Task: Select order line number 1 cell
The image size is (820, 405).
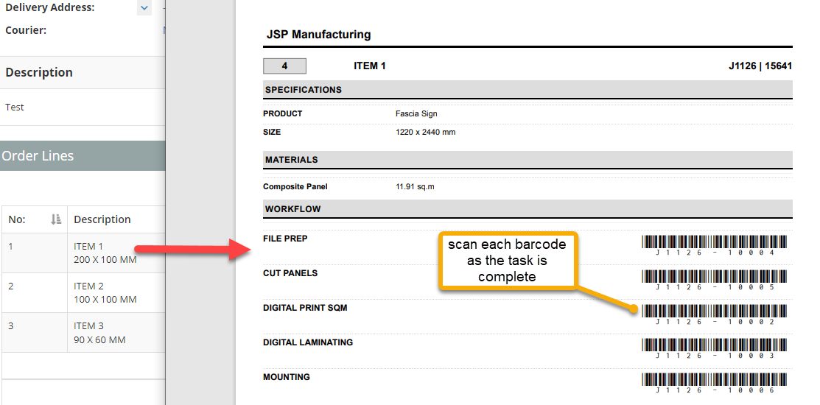Action: tap(35, 253)
